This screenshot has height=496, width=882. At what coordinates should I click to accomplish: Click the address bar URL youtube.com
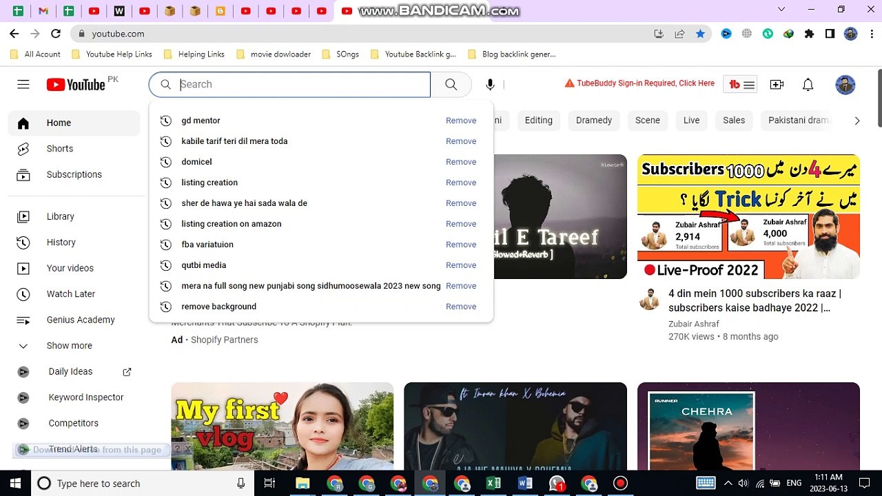tap(118, 33)
